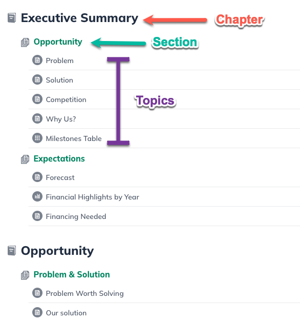Click the document icon beside Our solution

click(37, 312)
